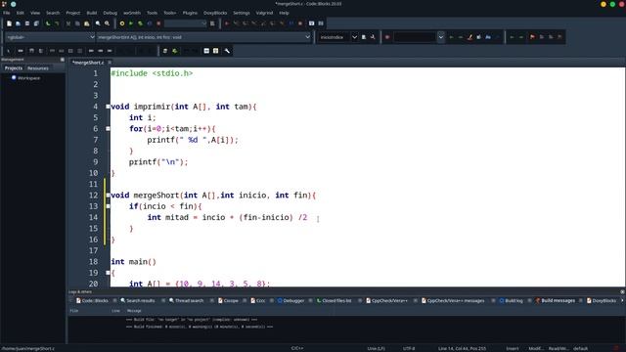This screenshot has height=352, width=626.
Task: Click the Copy toolbar icon
Action: 77,23
